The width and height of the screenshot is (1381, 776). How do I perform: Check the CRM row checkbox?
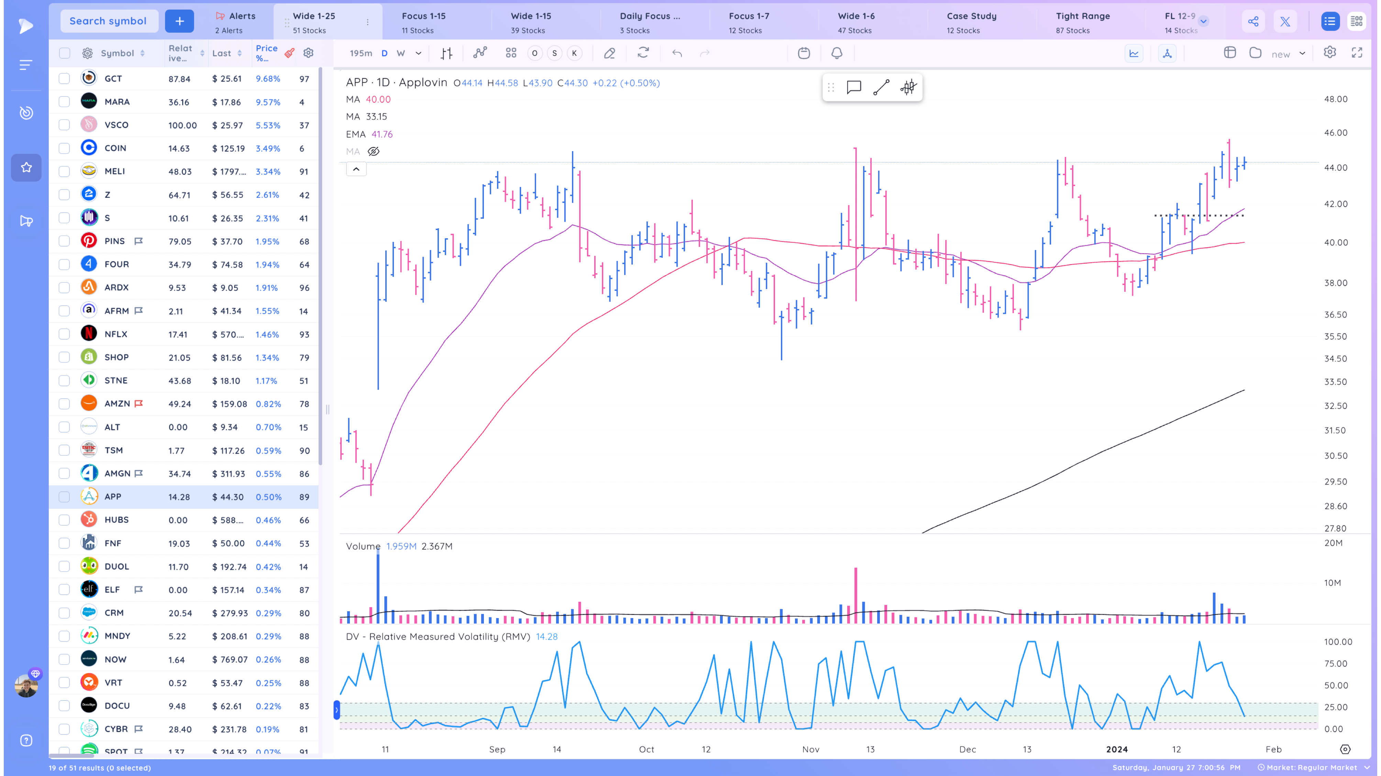[x=64, y=613]
